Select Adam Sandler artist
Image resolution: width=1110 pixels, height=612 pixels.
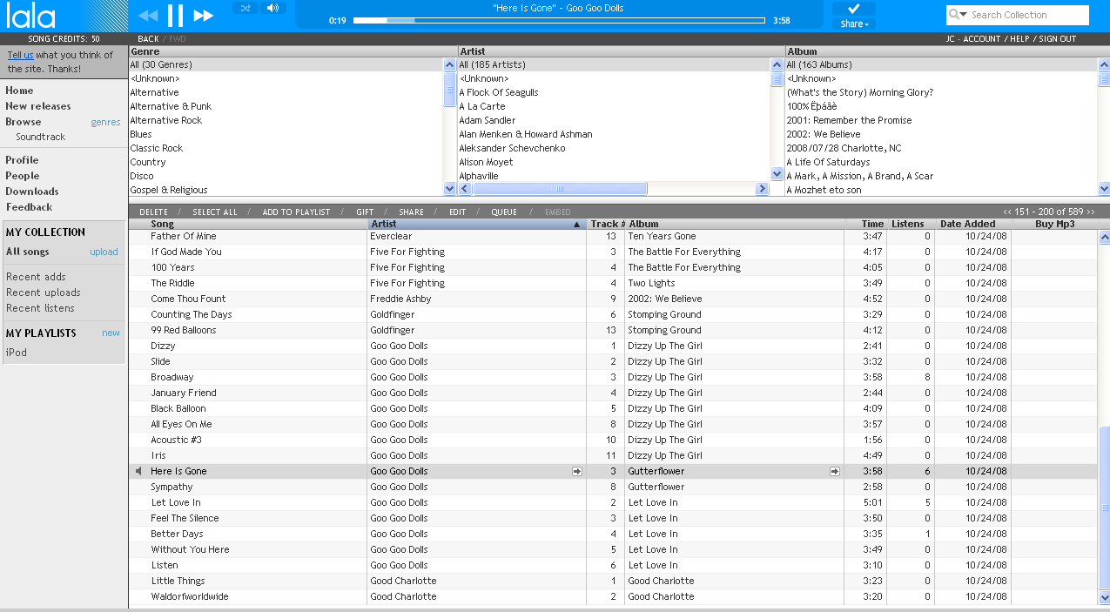pos(488,120)
